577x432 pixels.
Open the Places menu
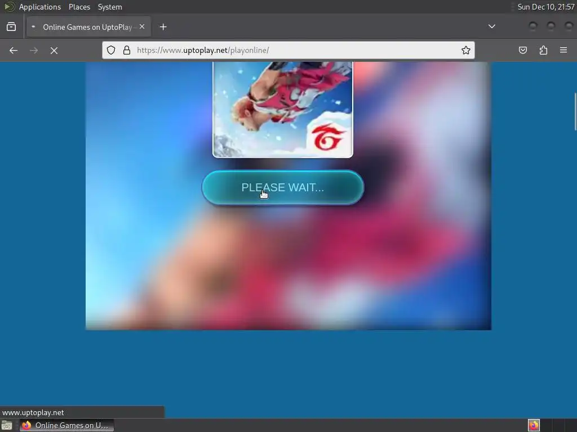click(x=79, y=7)
